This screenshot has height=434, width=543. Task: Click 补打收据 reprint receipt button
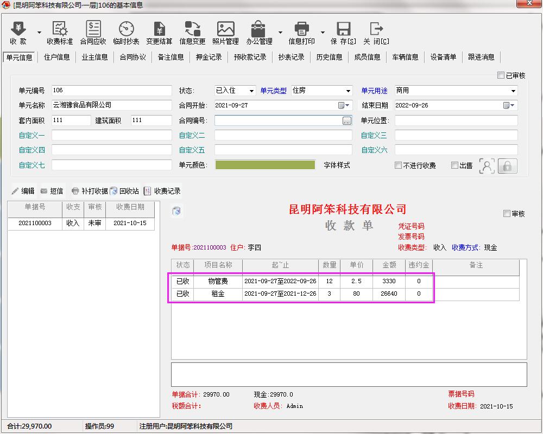tap(90, 191)
